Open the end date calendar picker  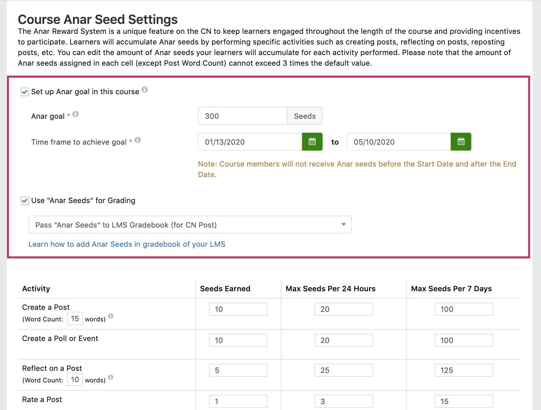(461, 142)
